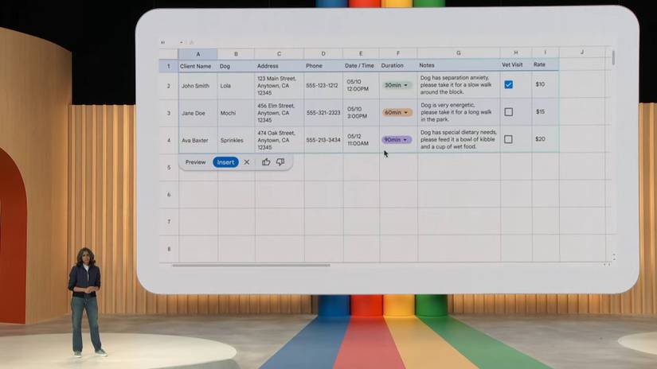Select the 'separation anxiety' notes cell

(x=459, y=85)
